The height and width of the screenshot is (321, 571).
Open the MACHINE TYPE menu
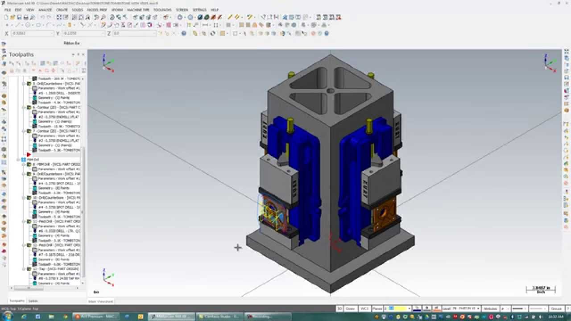click(138, 9)
